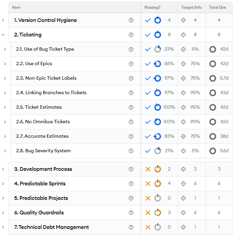
Task: Open help for Quality Guardrails
Action: pyautogui.click(x=131, y=213)
